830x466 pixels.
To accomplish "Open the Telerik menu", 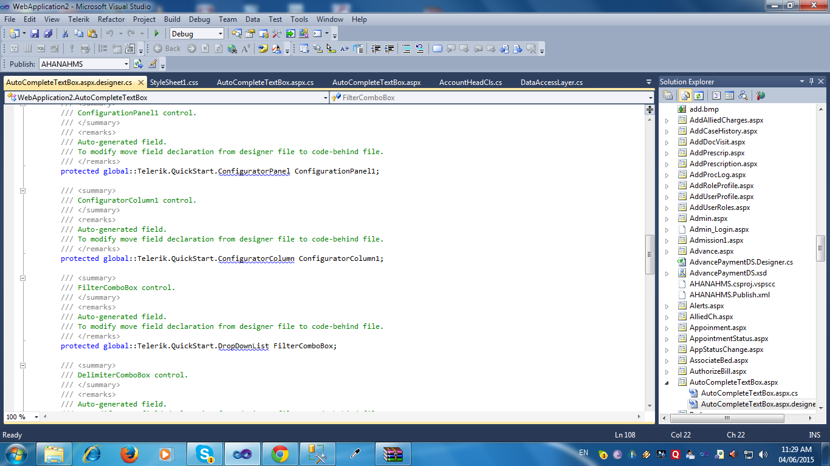I will [x=78, y=19].
